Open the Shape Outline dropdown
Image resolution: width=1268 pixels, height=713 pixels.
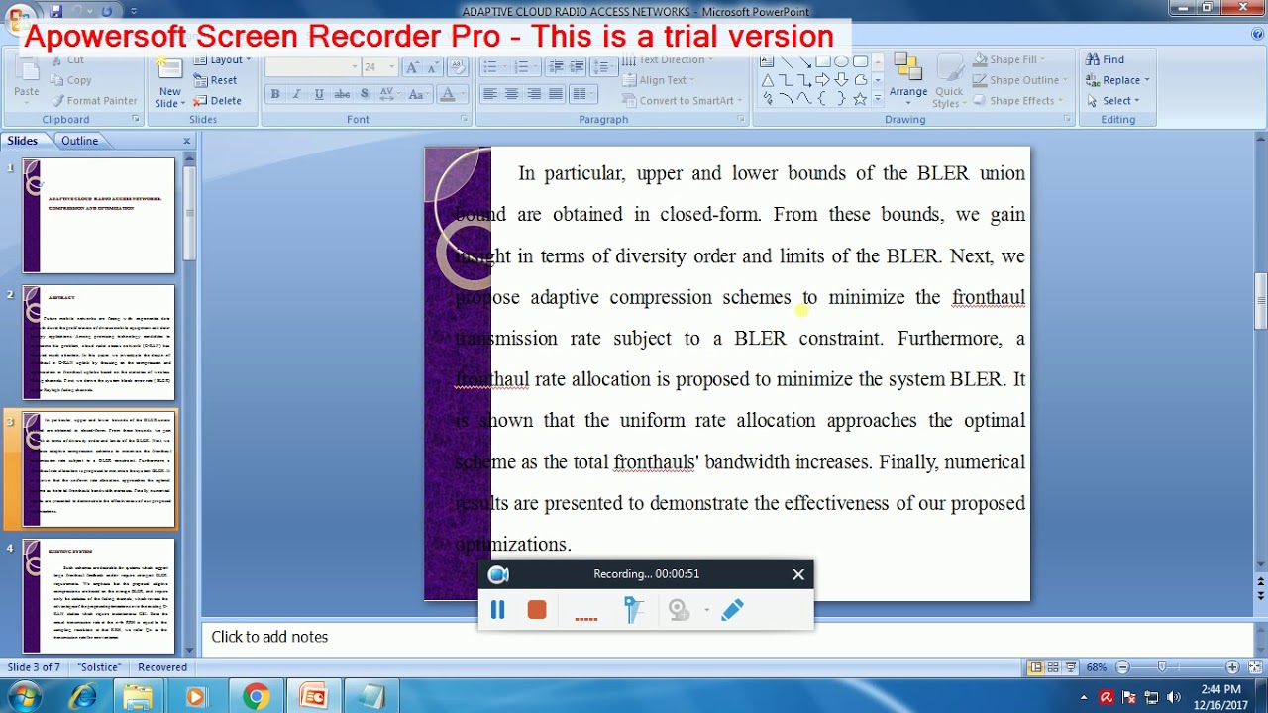[1019, 80]
